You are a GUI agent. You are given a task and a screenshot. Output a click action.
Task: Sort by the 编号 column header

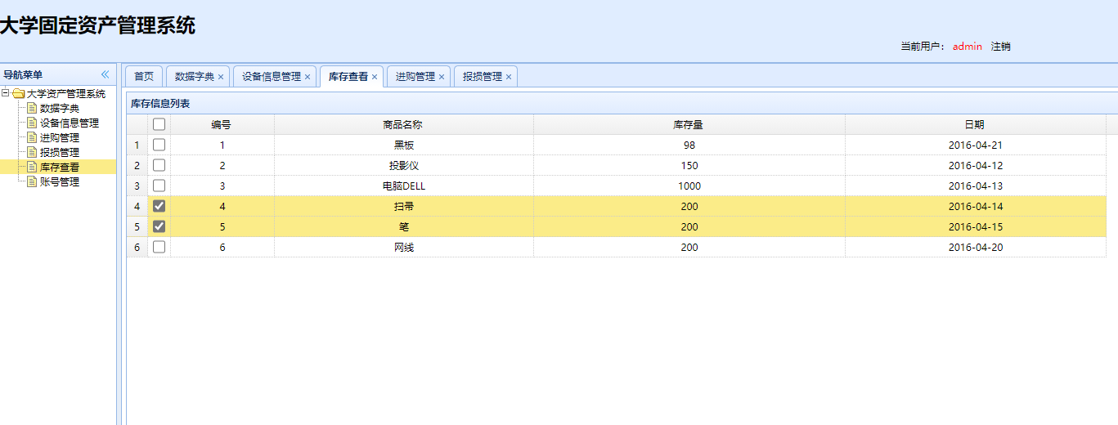222,124
